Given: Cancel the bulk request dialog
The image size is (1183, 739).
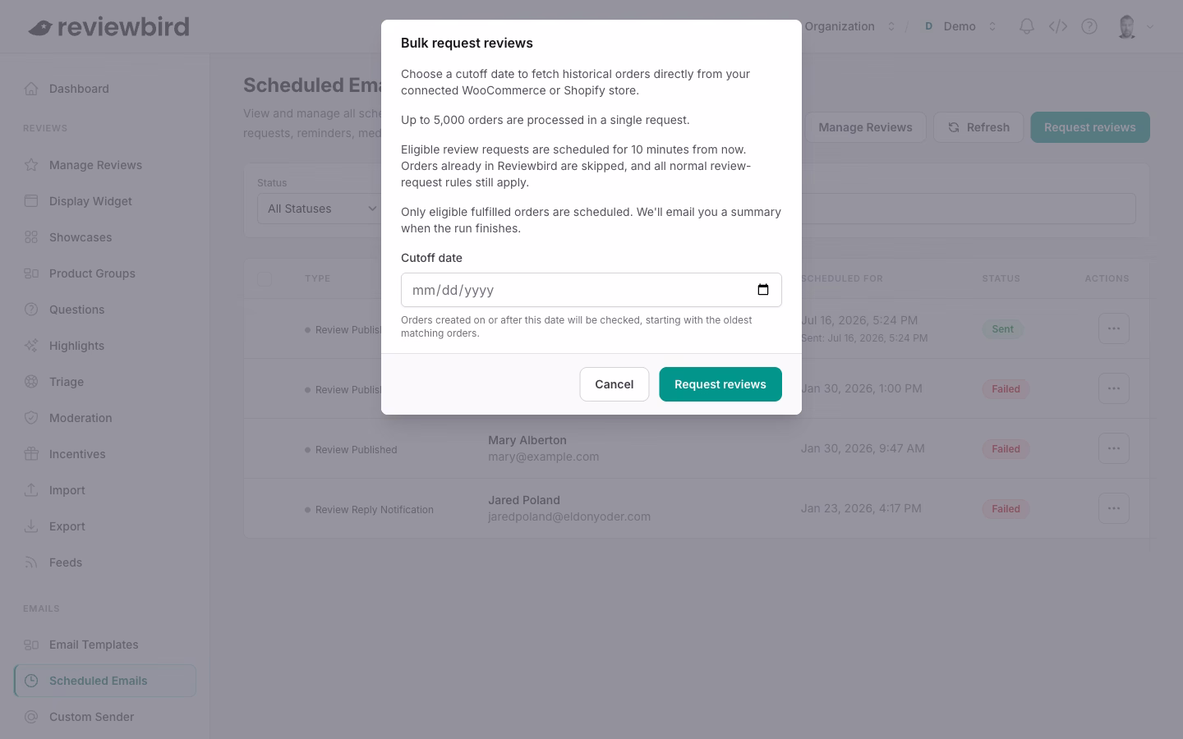Looking at the screenshot, I should pyautogui.click(x=615, y=384).
